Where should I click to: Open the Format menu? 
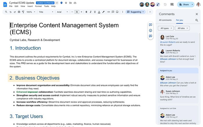tap(39, 6)
